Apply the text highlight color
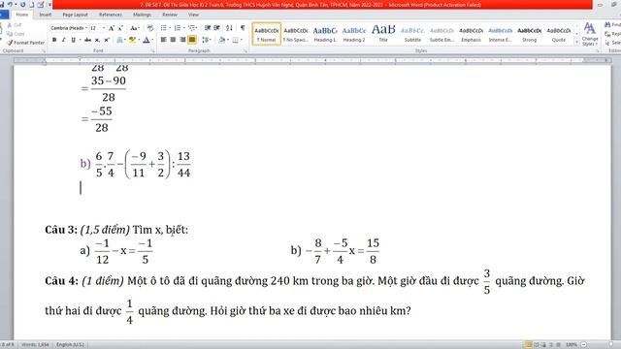 click(132, 40)
